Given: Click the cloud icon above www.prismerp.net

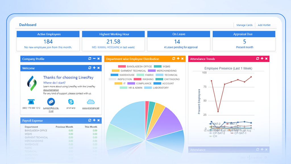Looking at the screenshot, I should 91,102.
